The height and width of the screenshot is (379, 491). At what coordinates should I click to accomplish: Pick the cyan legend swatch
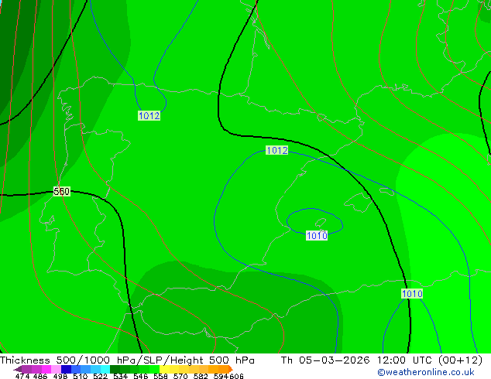tap(105, 369)
